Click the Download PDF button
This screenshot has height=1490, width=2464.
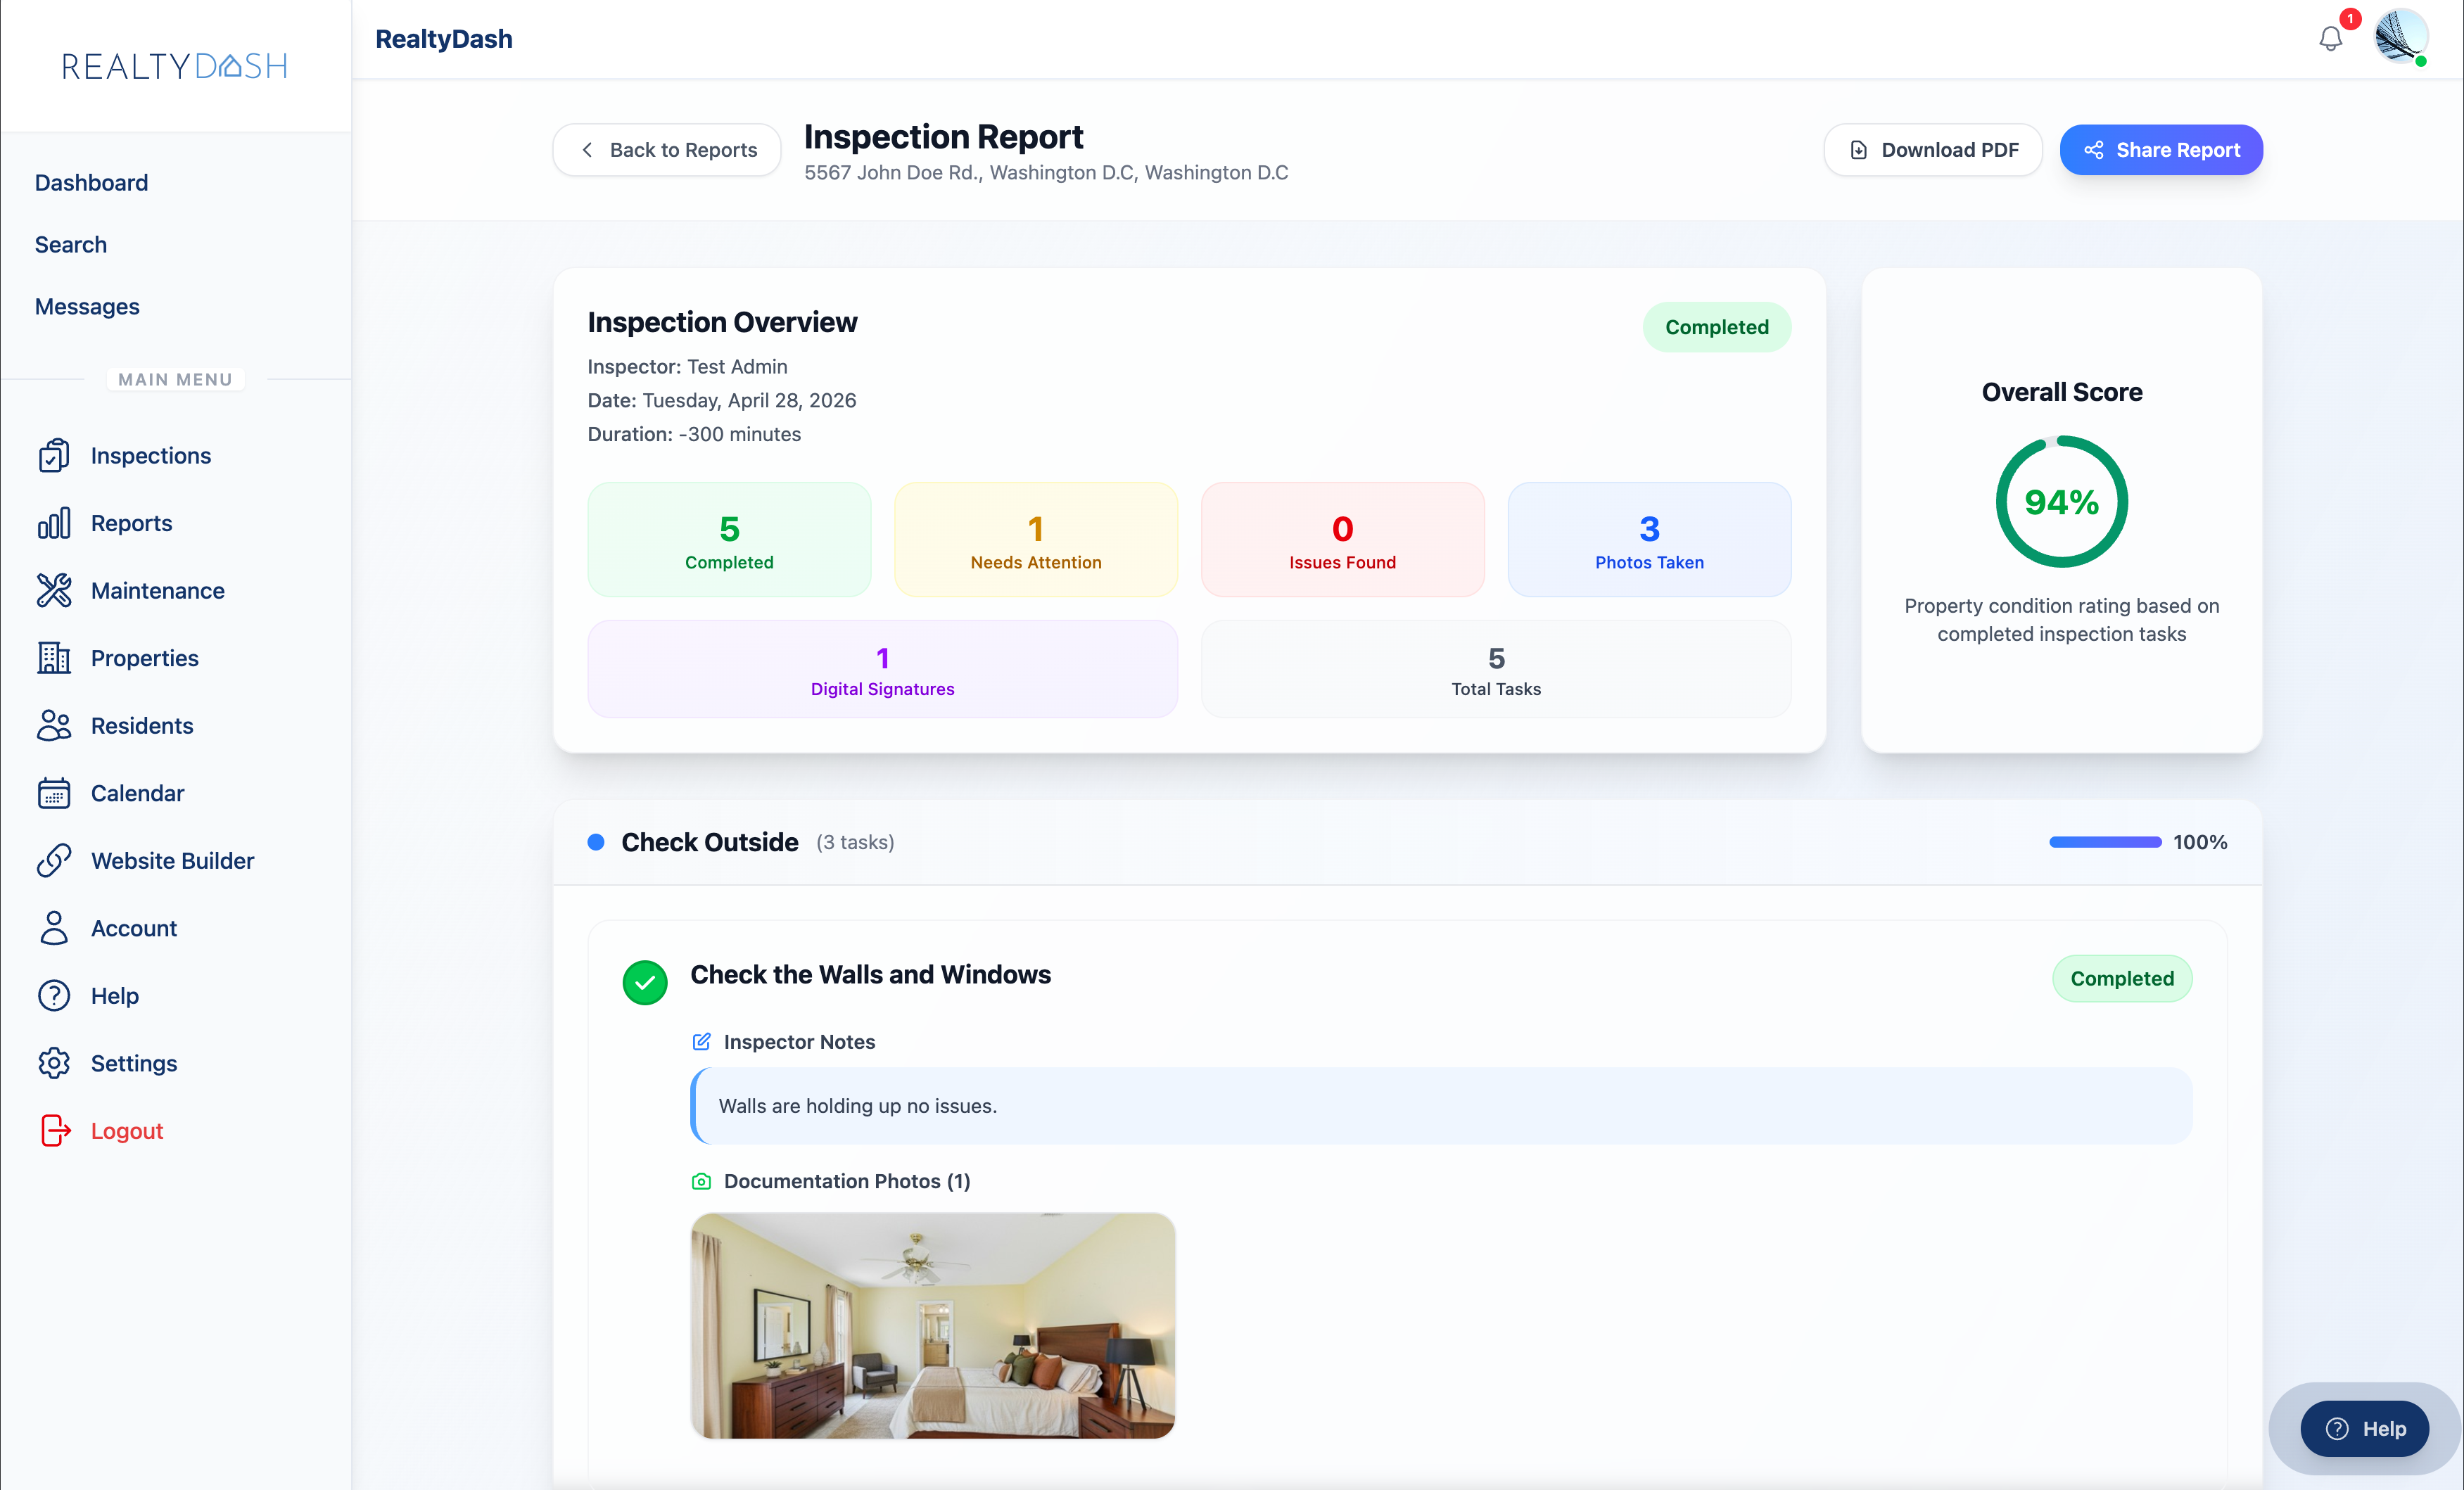click(x=1932, y=150)
